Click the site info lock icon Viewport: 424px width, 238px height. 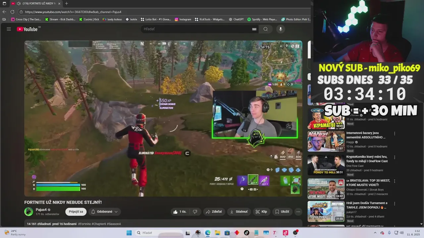(21, 12)
